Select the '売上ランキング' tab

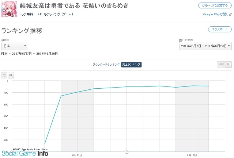(131, 65)
